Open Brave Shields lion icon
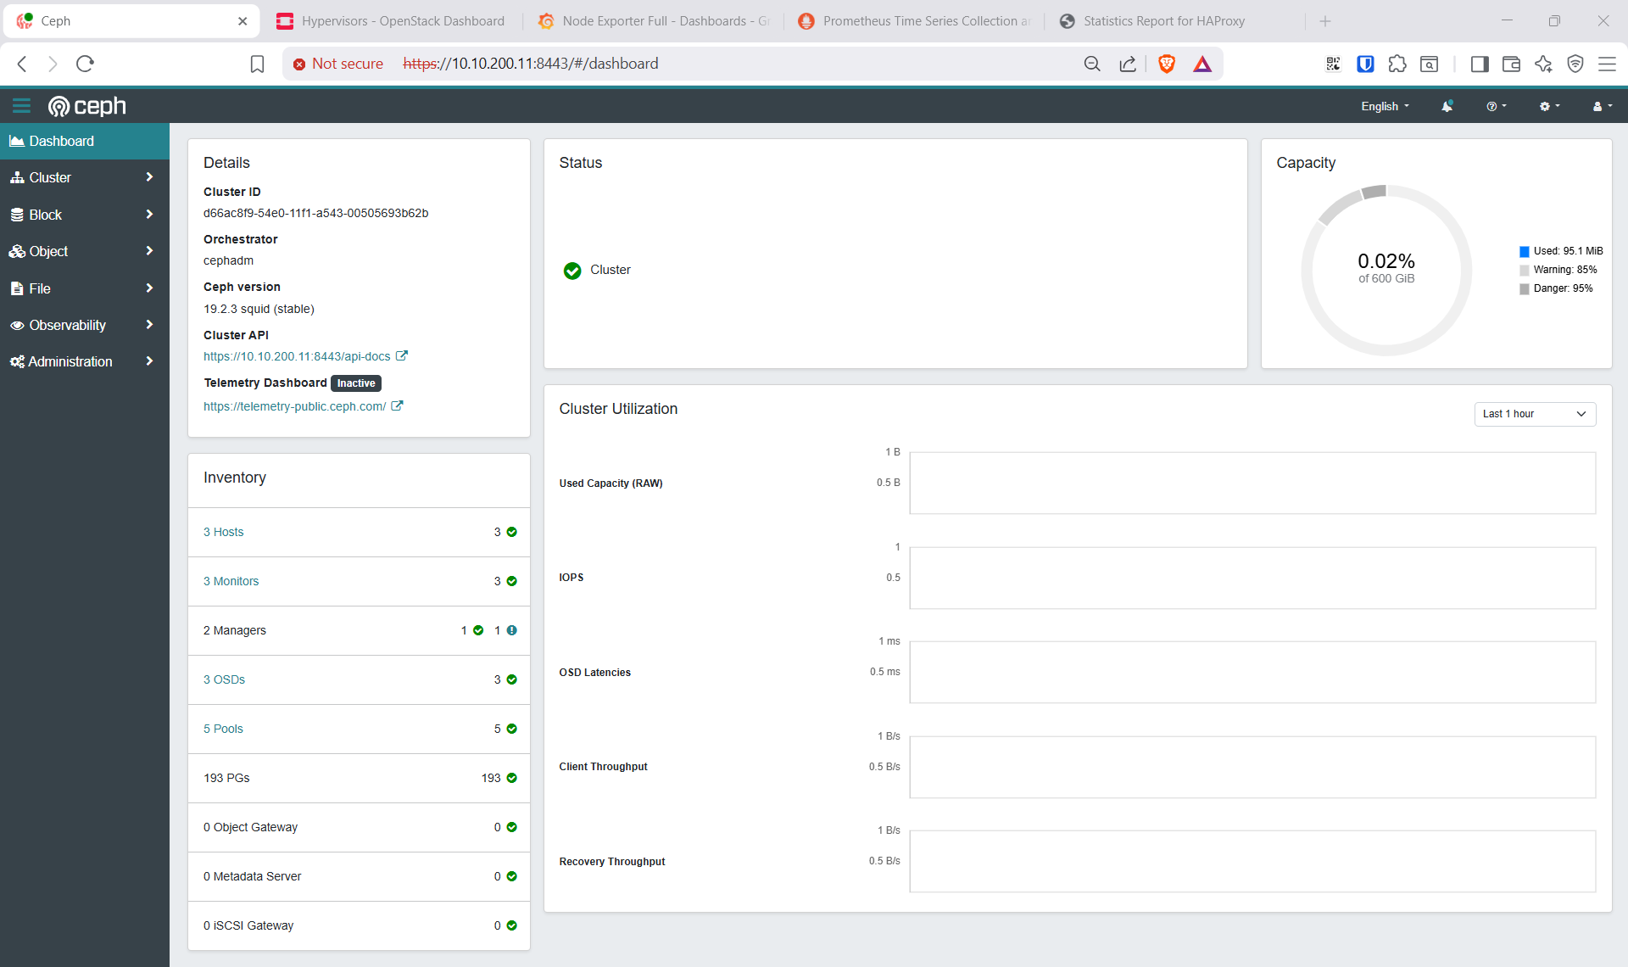1628x967 pixels. click(x=1167, y=64)
